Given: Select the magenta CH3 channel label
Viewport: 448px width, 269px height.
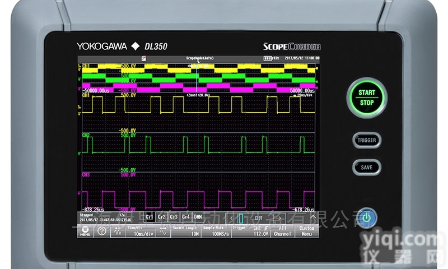Looking at the screenshot, I should pos(86,174).
